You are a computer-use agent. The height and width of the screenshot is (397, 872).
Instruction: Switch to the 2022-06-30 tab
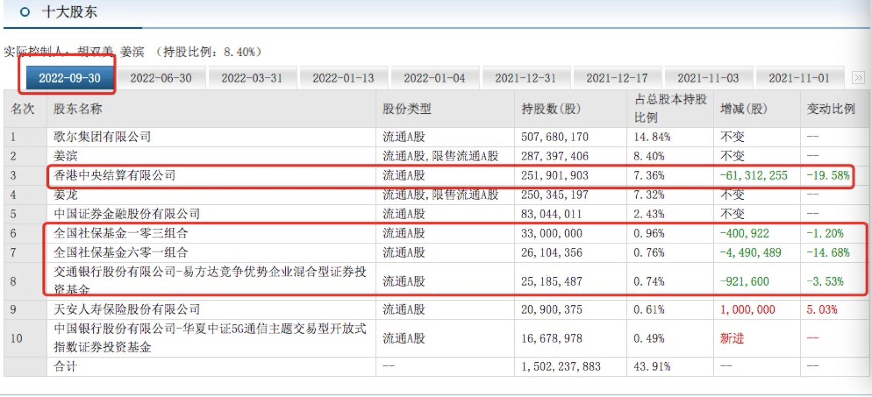[x=161, y=78]
